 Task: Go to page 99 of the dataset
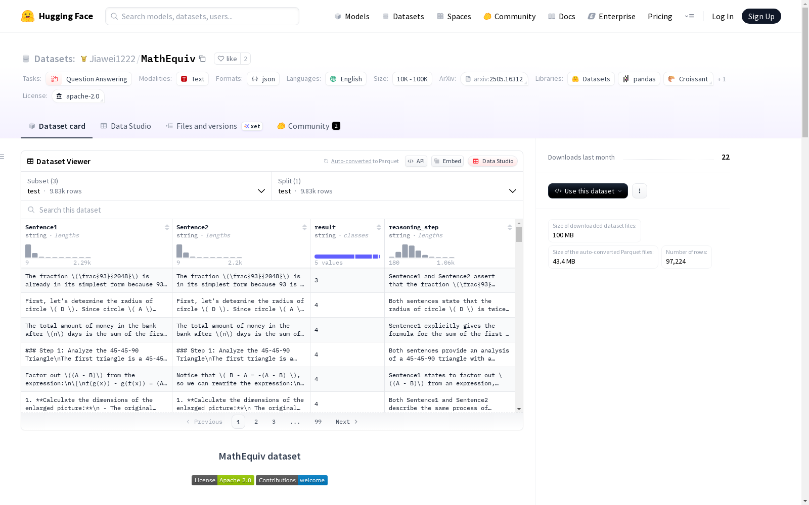318,422
